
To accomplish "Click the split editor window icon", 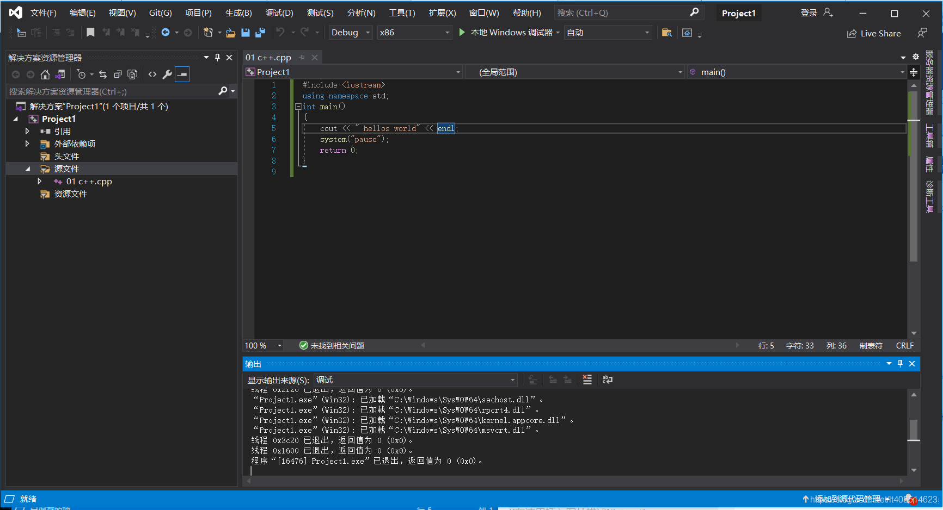I will (914, 72).
